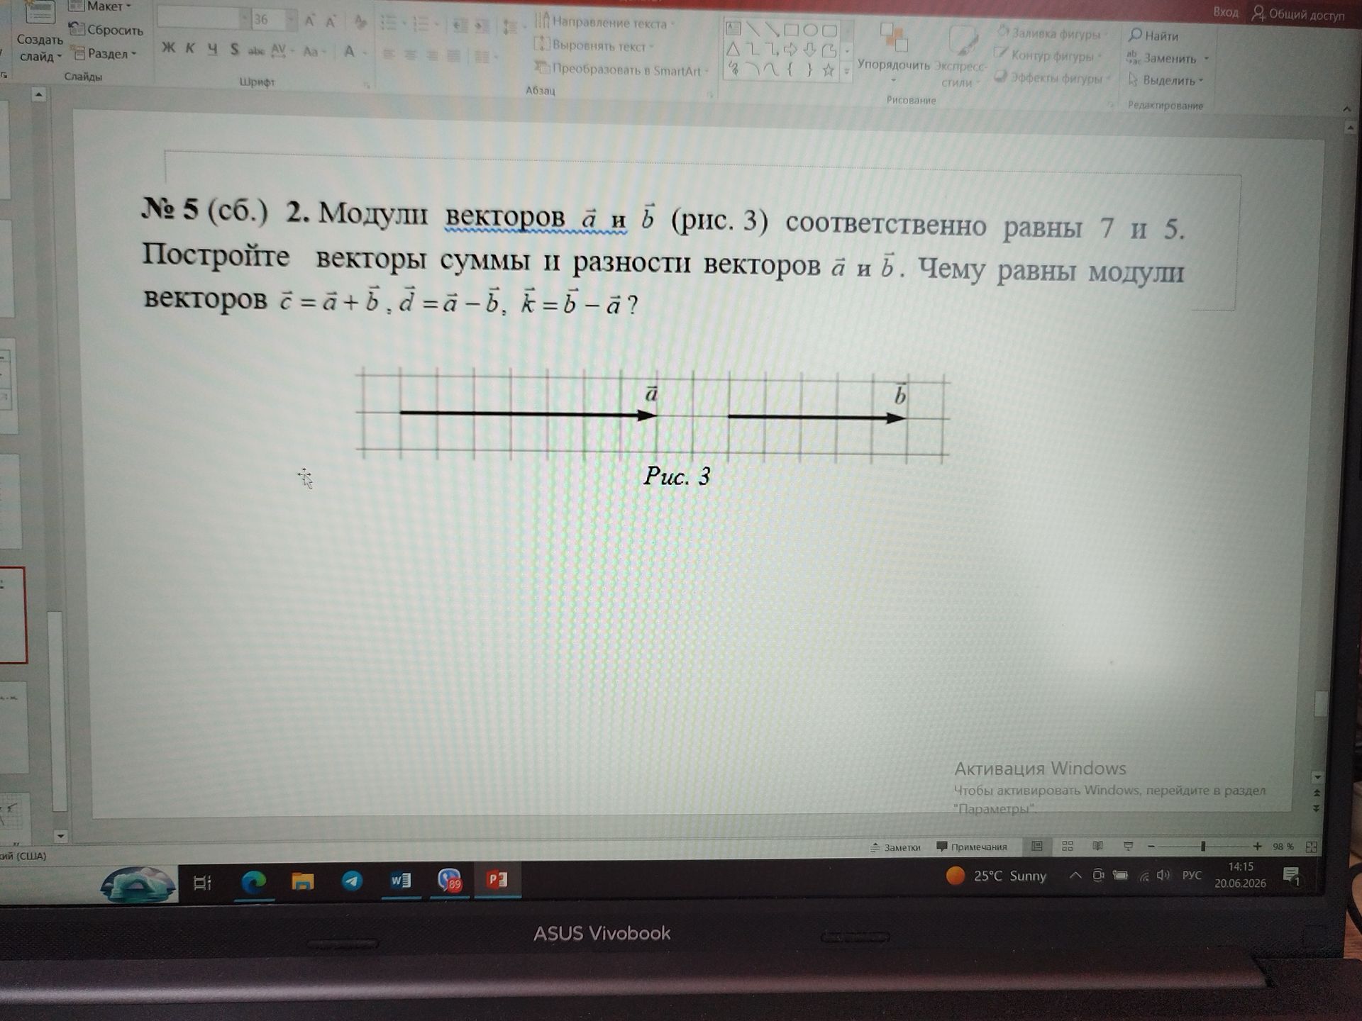Open the font size 36 dropdown
The height and width of the screenshot is (1021, 1362).
pyautogui.click(x=291, y=20)
